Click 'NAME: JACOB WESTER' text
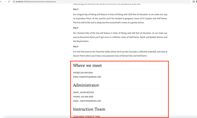The height and width of the screenshot is (118, 197). click(x=84, y=92)
